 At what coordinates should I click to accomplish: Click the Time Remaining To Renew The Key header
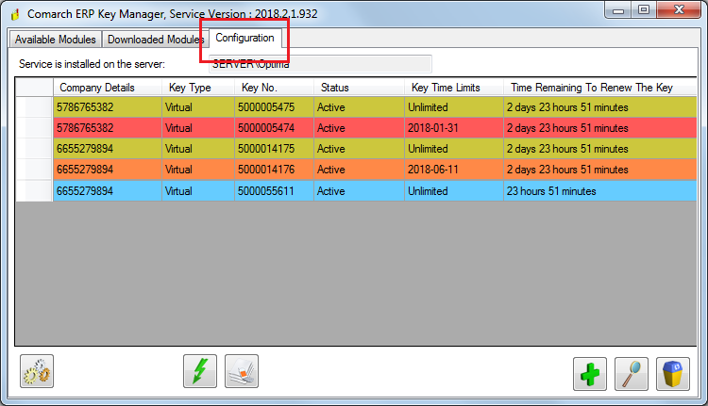[x=600, y=88]
